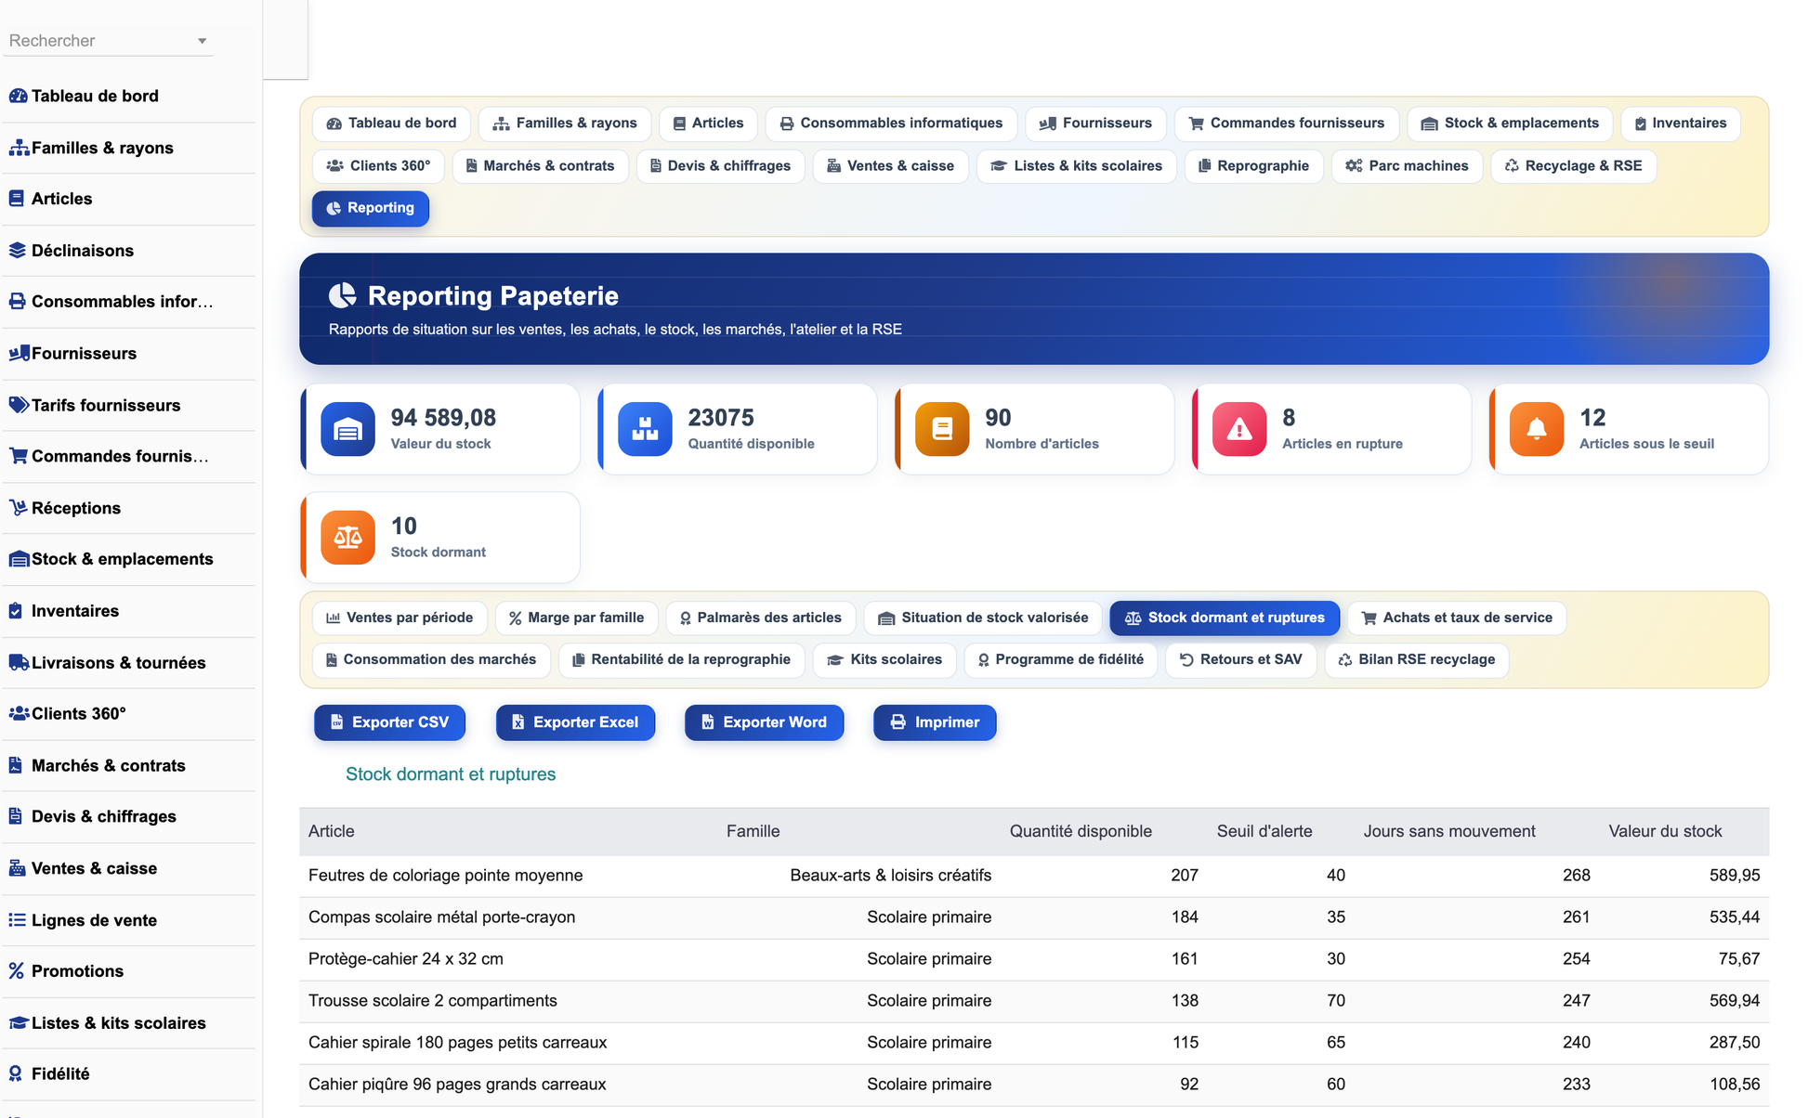Open Articles in the left sidebar

point(129,199)
